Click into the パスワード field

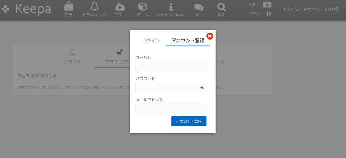pyautogui.click(x=167, y=88)
